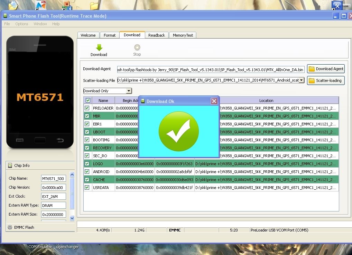Uncheck the USRDATA row checkbox
This screenshot has width=352, height=255.
point(87,188)
